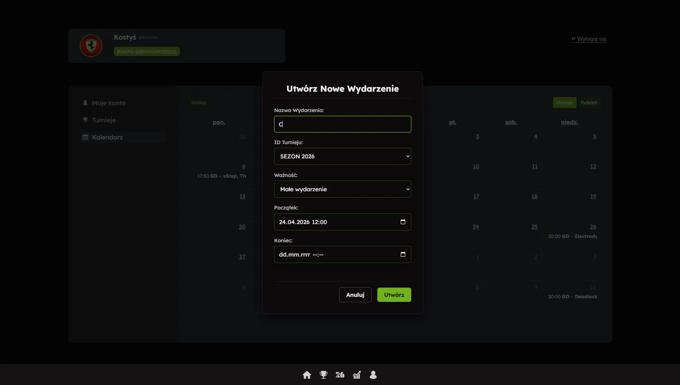Open calendar picker for Koniec field
The image size is (680, 385).
coord(403,254)
